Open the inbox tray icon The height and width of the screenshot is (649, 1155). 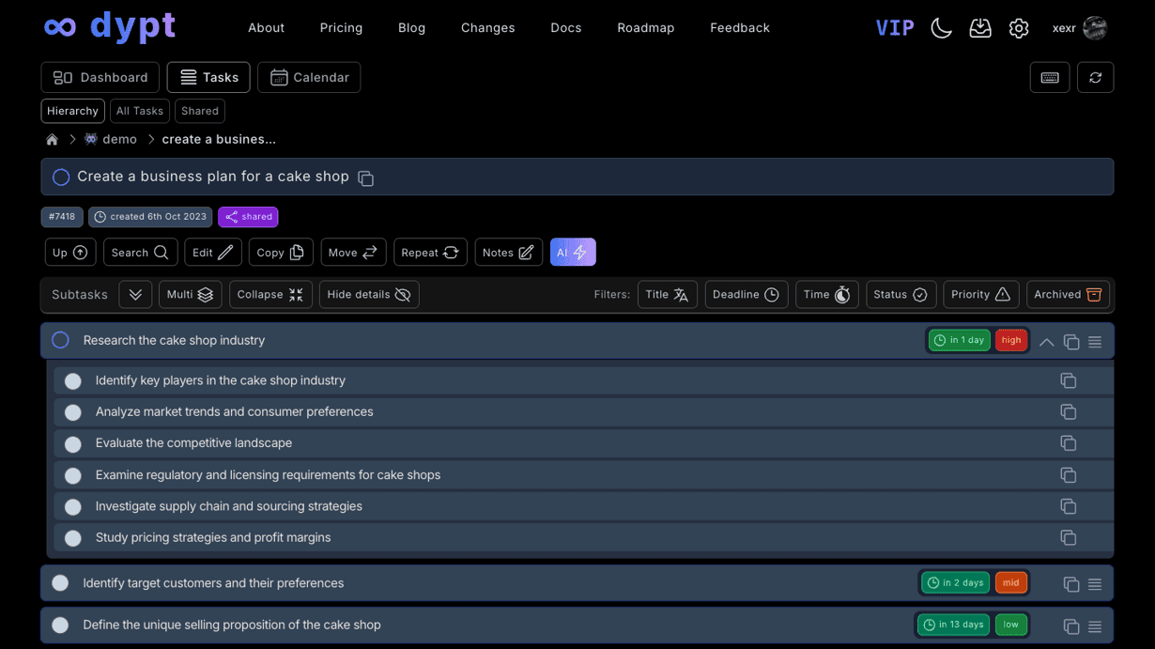pyautogui.click(x=980, y=28)
